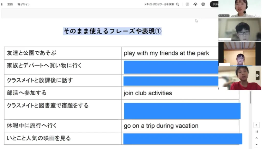
Task: Click the current page number 8 box
Action: [256, 125]
